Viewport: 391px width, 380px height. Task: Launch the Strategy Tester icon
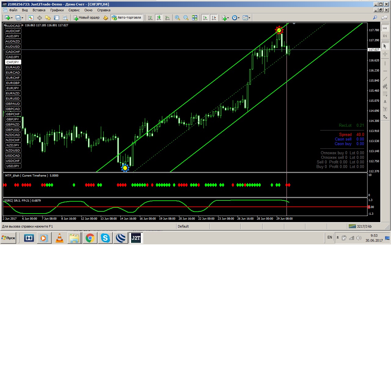pyautogui.click(x=65, y=18)
